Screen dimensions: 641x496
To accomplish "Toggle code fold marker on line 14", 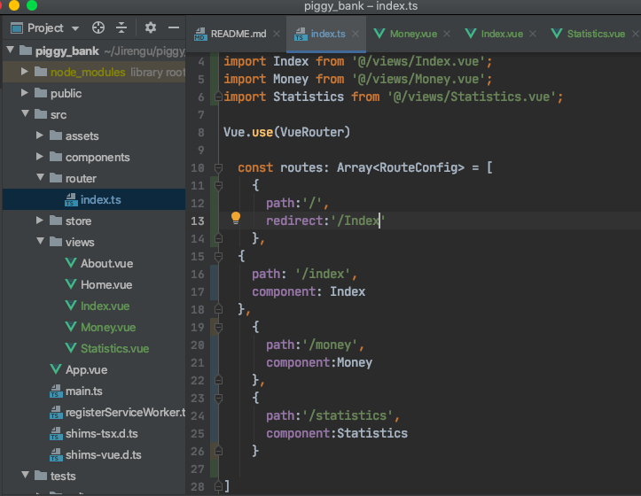I will pos(219,238).
